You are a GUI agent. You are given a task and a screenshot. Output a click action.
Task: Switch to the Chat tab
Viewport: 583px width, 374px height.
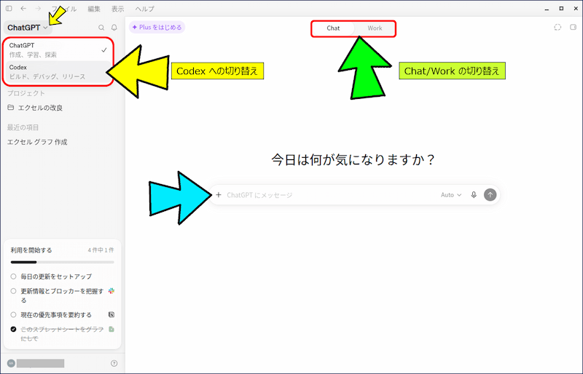pos(333,28)
